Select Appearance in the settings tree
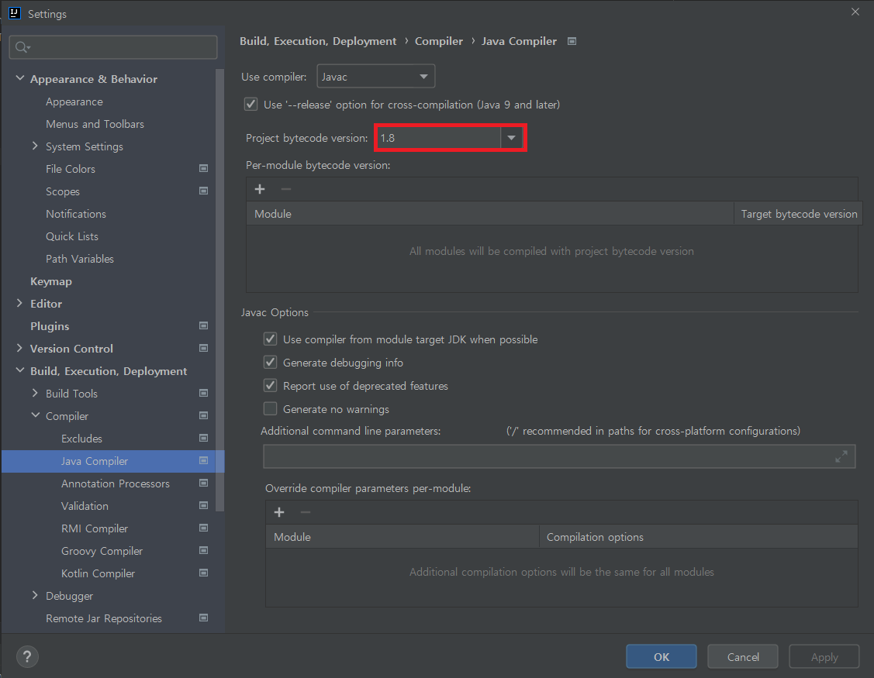 pyautogui.click(x=74, y=102)
